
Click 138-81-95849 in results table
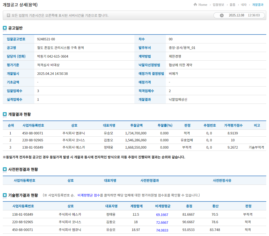click(x=33, y=147)
